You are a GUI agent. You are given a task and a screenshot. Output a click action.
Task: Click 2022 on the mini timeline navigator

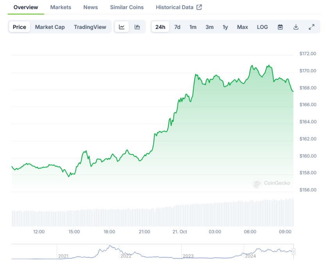tap(126, 256)
